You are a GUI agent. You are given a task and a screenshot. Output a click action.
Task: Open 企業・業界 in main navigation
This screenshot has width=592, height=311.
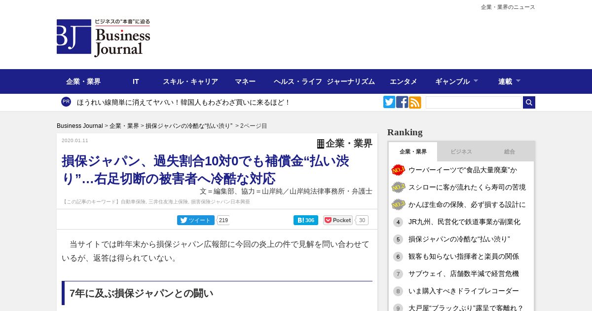[x=83, y=81]
